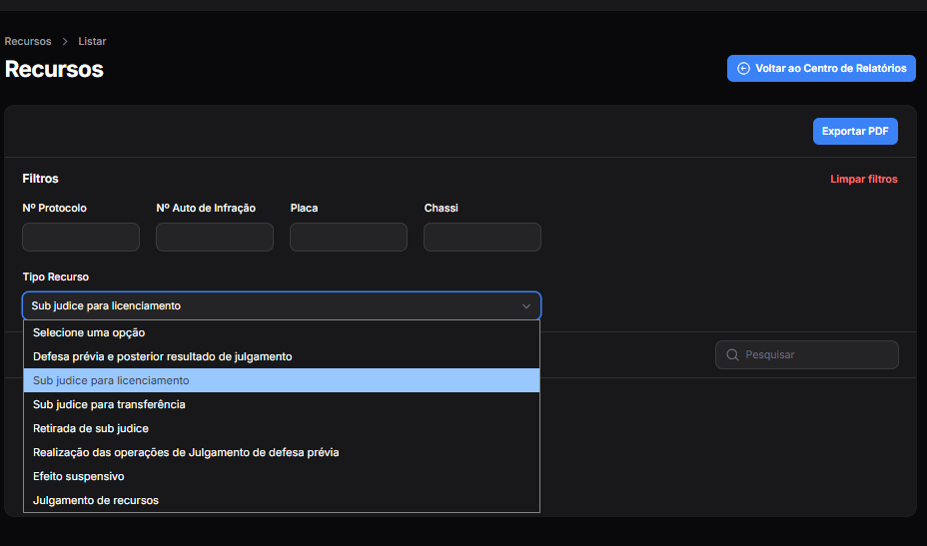The height and width of the screenshot is (546, 927).
Task: Click the back arrow icon in Voltar button
Action: pyautogui.click(x=743, y=69)
